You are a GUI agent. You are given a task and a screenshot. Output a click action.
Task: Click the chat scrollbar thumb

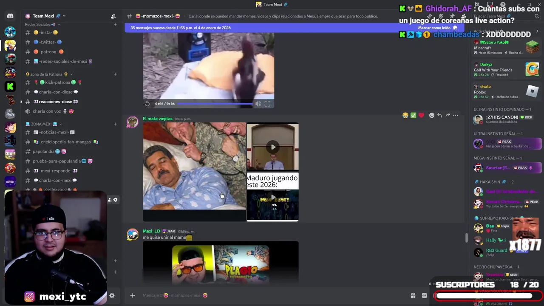click(x=466, y=238)
